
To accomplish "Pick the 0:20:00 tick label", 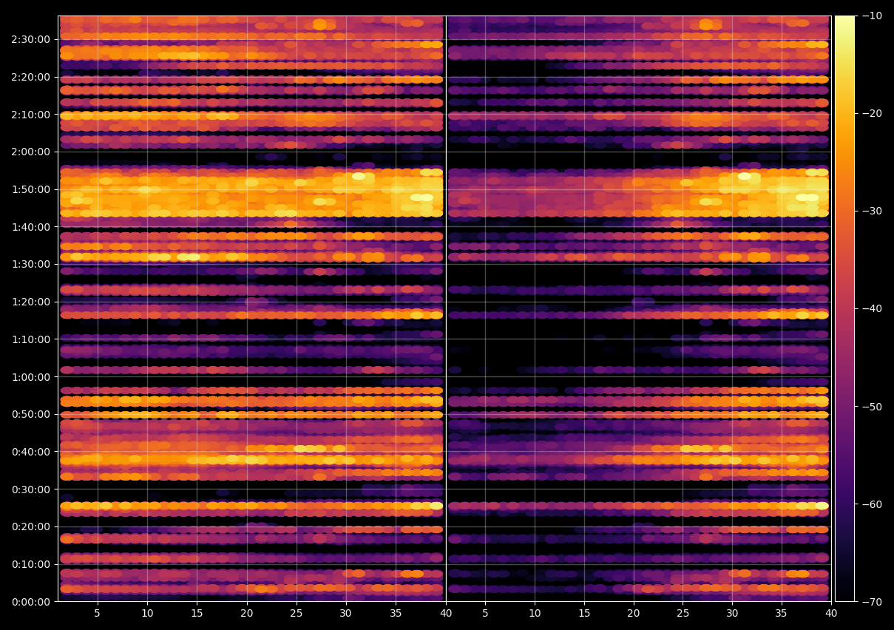I will tap(31, 526).
